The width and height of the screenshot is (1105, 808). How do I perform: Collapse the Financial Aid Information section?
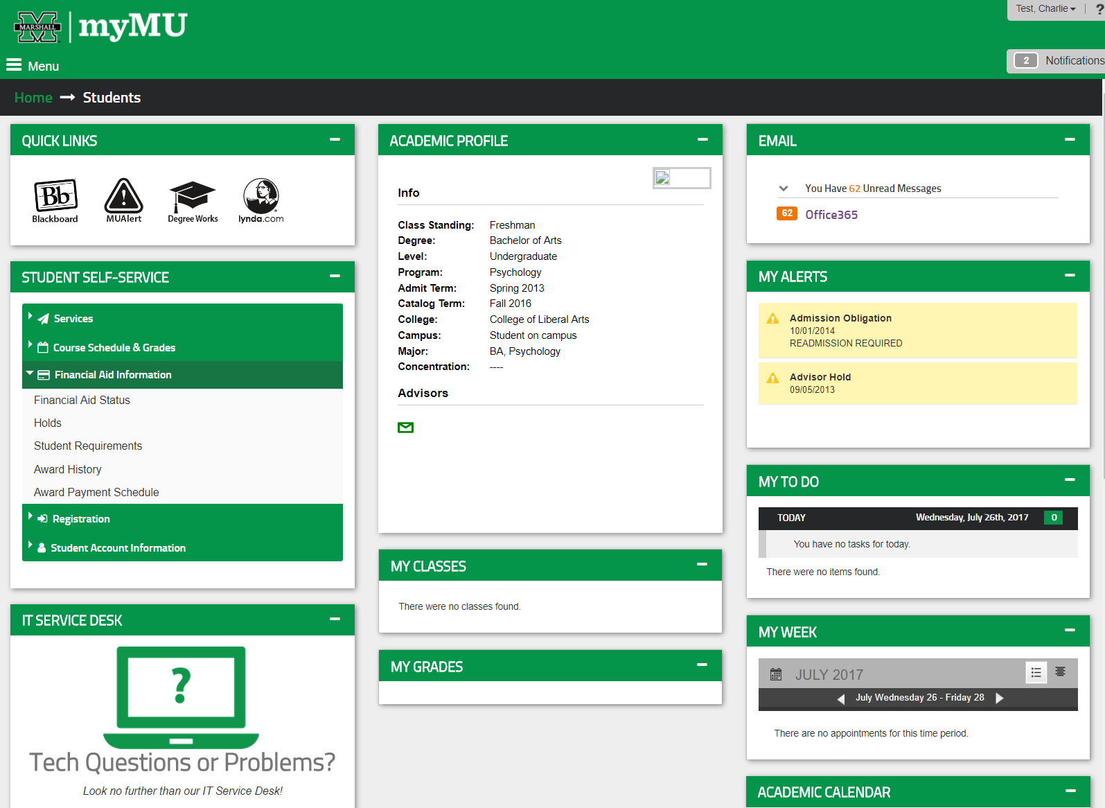(112, 374)
